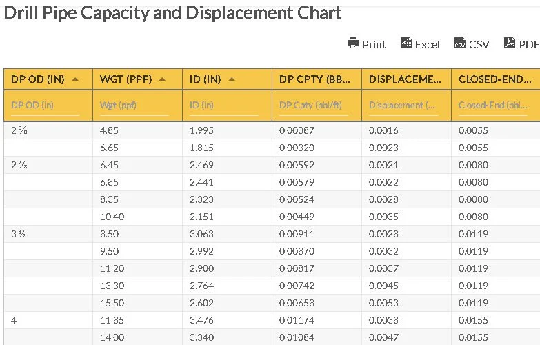Select the 4 pipe size cell
This screenshot has width=540, height=345.
click(48, 320)
